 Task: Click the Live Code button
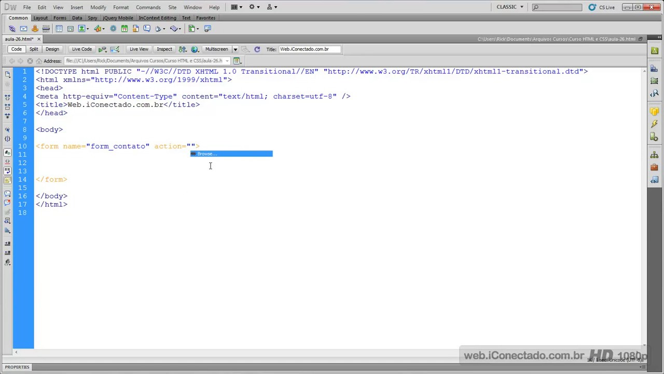[82, 49]
